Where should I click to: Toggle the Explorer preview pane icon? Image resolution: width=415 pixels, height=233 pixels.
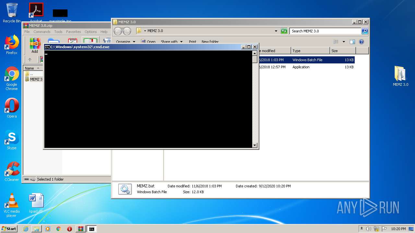point(352,42)
